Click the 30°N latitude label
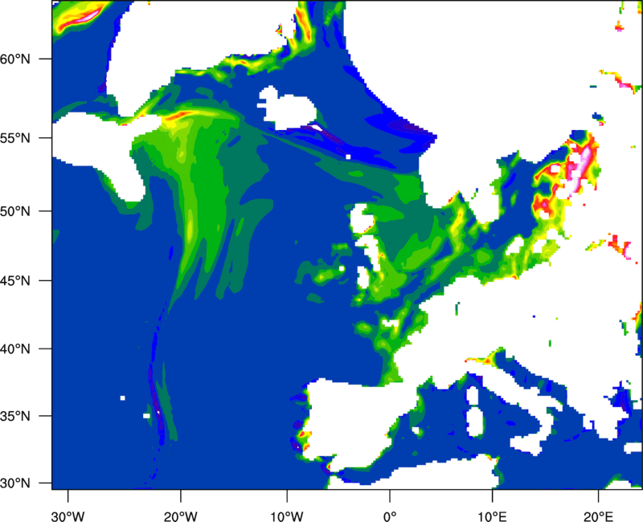Screen dimensions: 643x522 [x=15, y=483]
